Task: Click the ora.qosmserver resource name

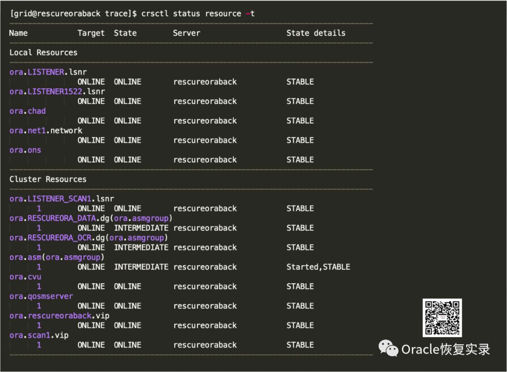Action: 41,296
